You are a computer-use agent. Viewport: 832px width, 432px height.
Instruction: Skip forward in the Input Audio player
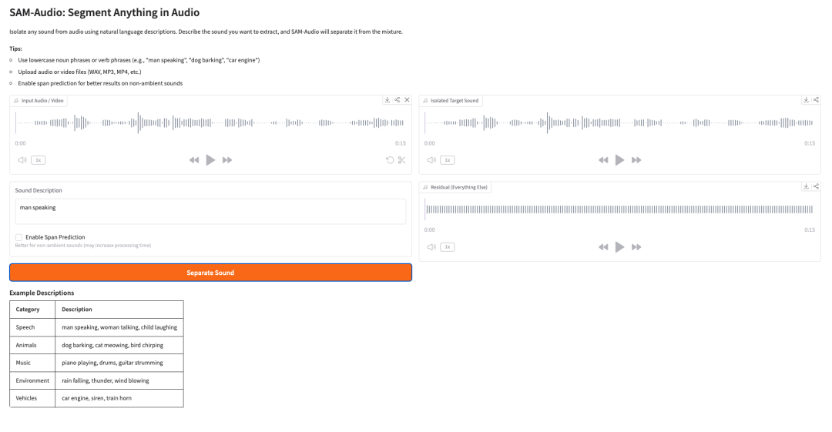click(227, 159)
